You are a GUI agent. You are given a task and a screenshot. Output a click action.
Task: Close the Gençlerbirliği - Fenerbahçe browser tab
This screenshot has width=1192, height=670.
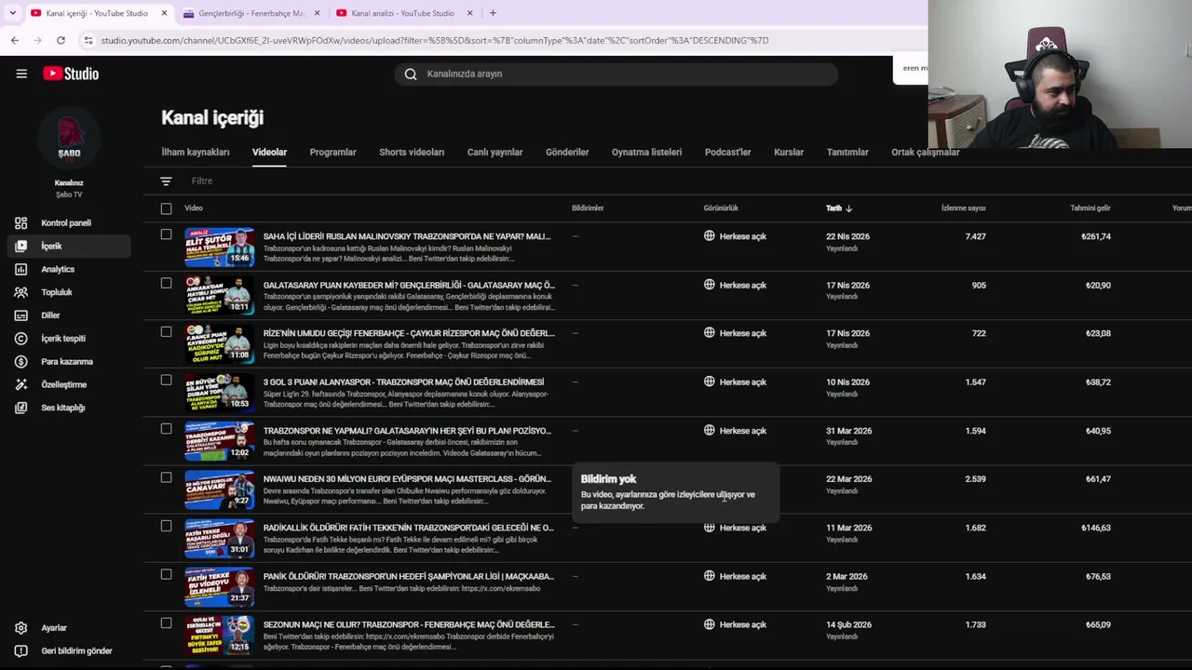pyautogui.click(x=317, y=13)
